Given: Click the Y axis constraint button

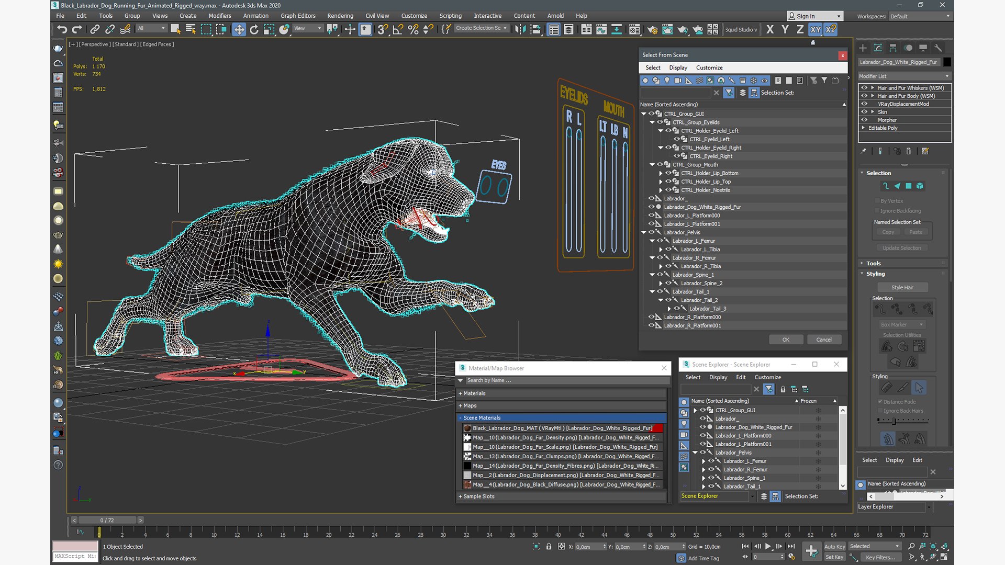Looking at the screenshot, I should tap(785, 29).
